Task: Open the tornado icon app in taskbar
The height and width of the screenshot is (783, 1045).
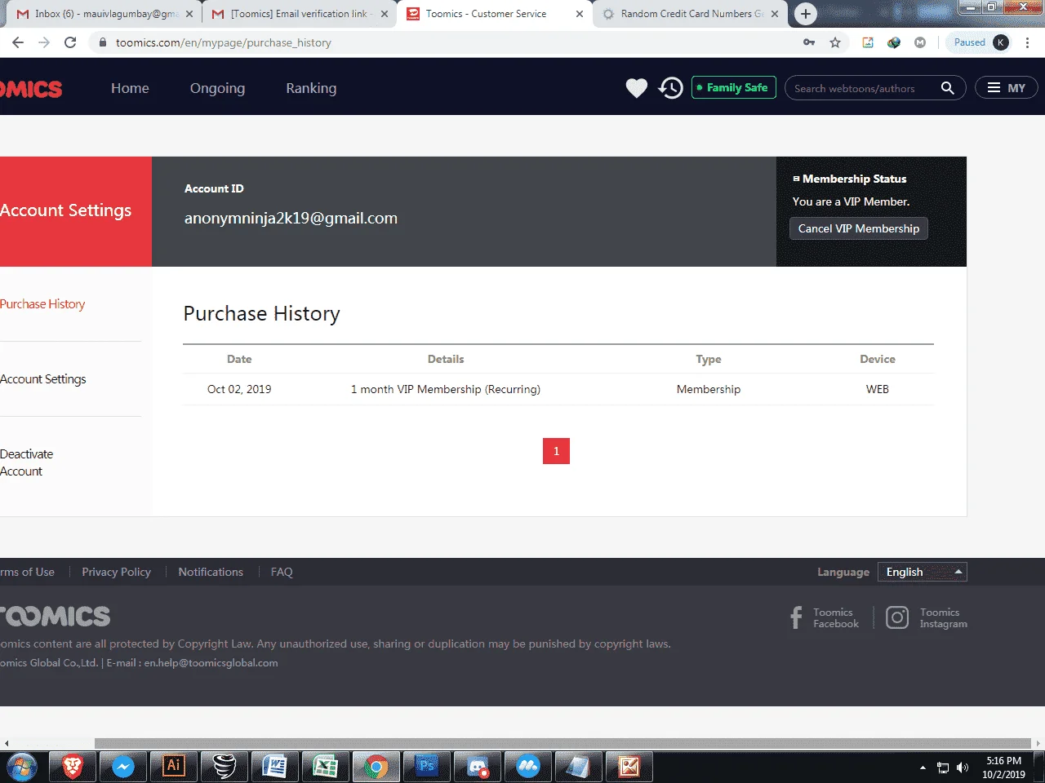Action: 225,767
